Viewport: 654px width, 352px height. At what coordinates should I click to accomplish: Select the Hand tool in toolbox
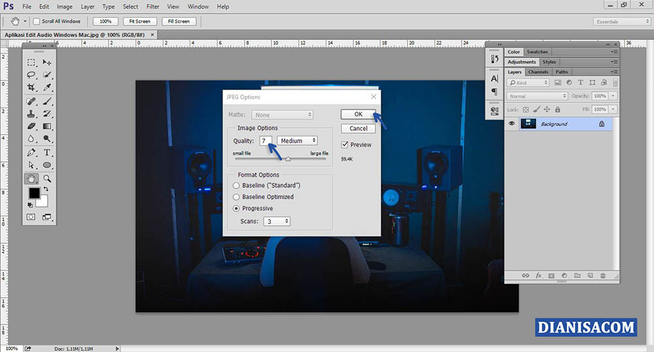click(x=31, y=179)
